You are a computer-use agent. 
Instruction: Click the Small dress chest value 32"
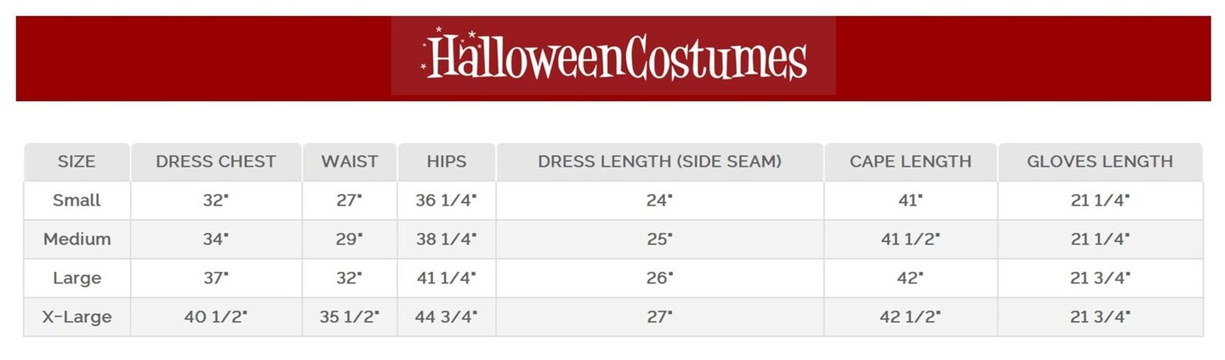[216, 200]
